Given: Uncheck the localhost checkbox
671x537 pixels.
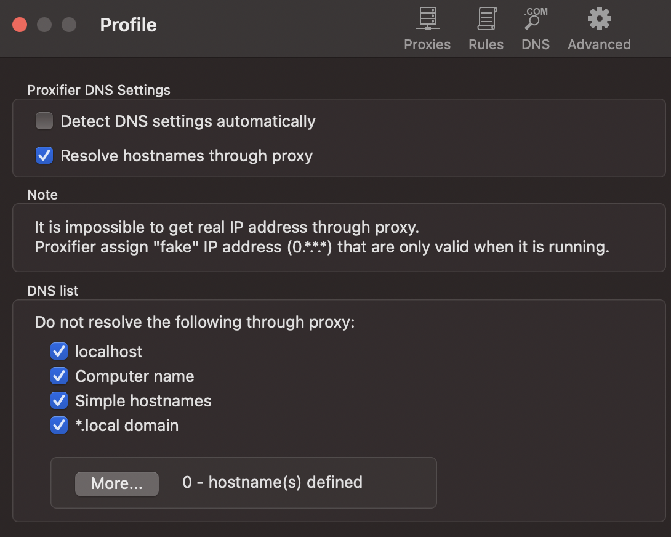Looking at the screenshot, I should pos(59,352).
